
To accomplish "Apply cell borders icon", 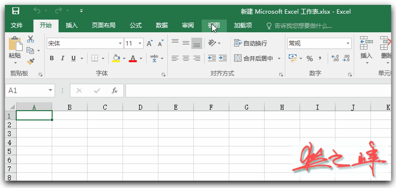I will pyautogui.click(x=95, y=58).
